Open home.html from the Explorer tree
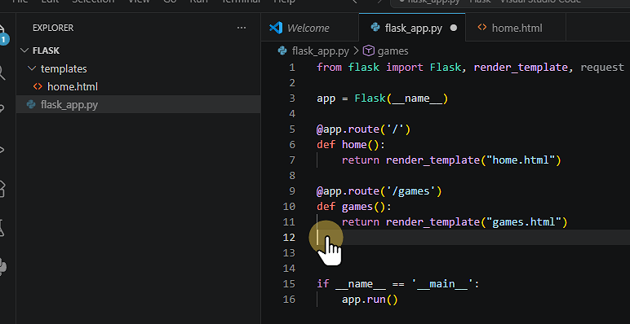 (x=73, y=86)
